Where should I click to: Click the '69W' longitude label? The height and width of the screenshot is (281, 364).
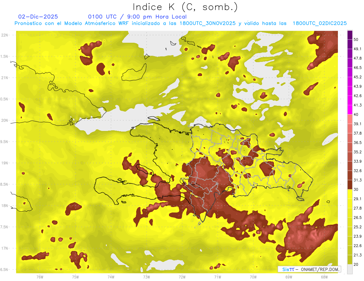289,277
